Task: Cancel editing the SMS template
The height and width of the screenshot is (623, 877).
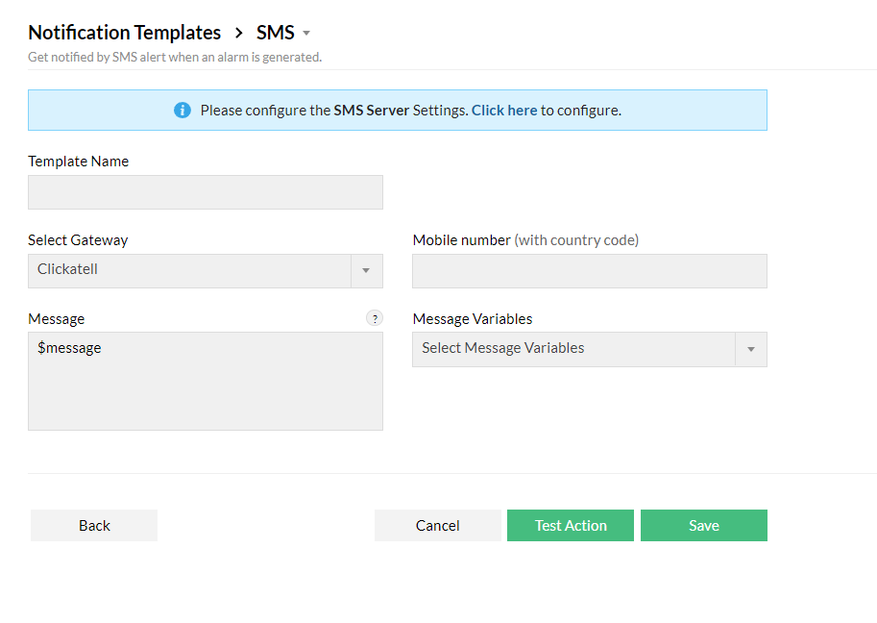Action: pos(437,525)
